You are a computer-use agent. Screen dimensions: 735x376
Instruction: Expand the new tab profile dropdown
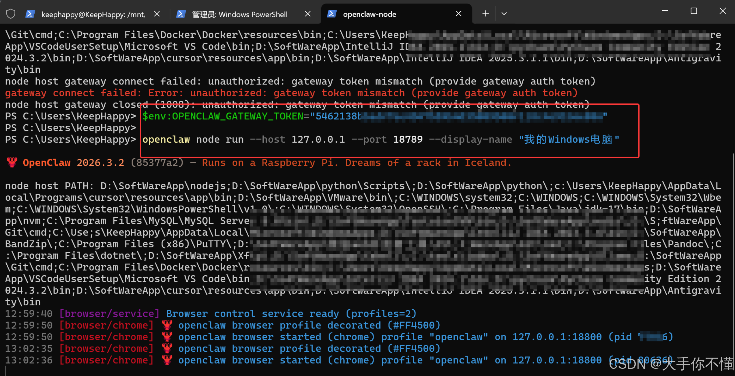(504, 14)
